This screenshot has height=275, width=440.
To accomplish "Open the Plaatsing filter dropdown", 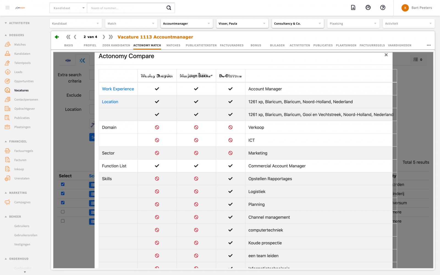I will click(x=353, y=24).
